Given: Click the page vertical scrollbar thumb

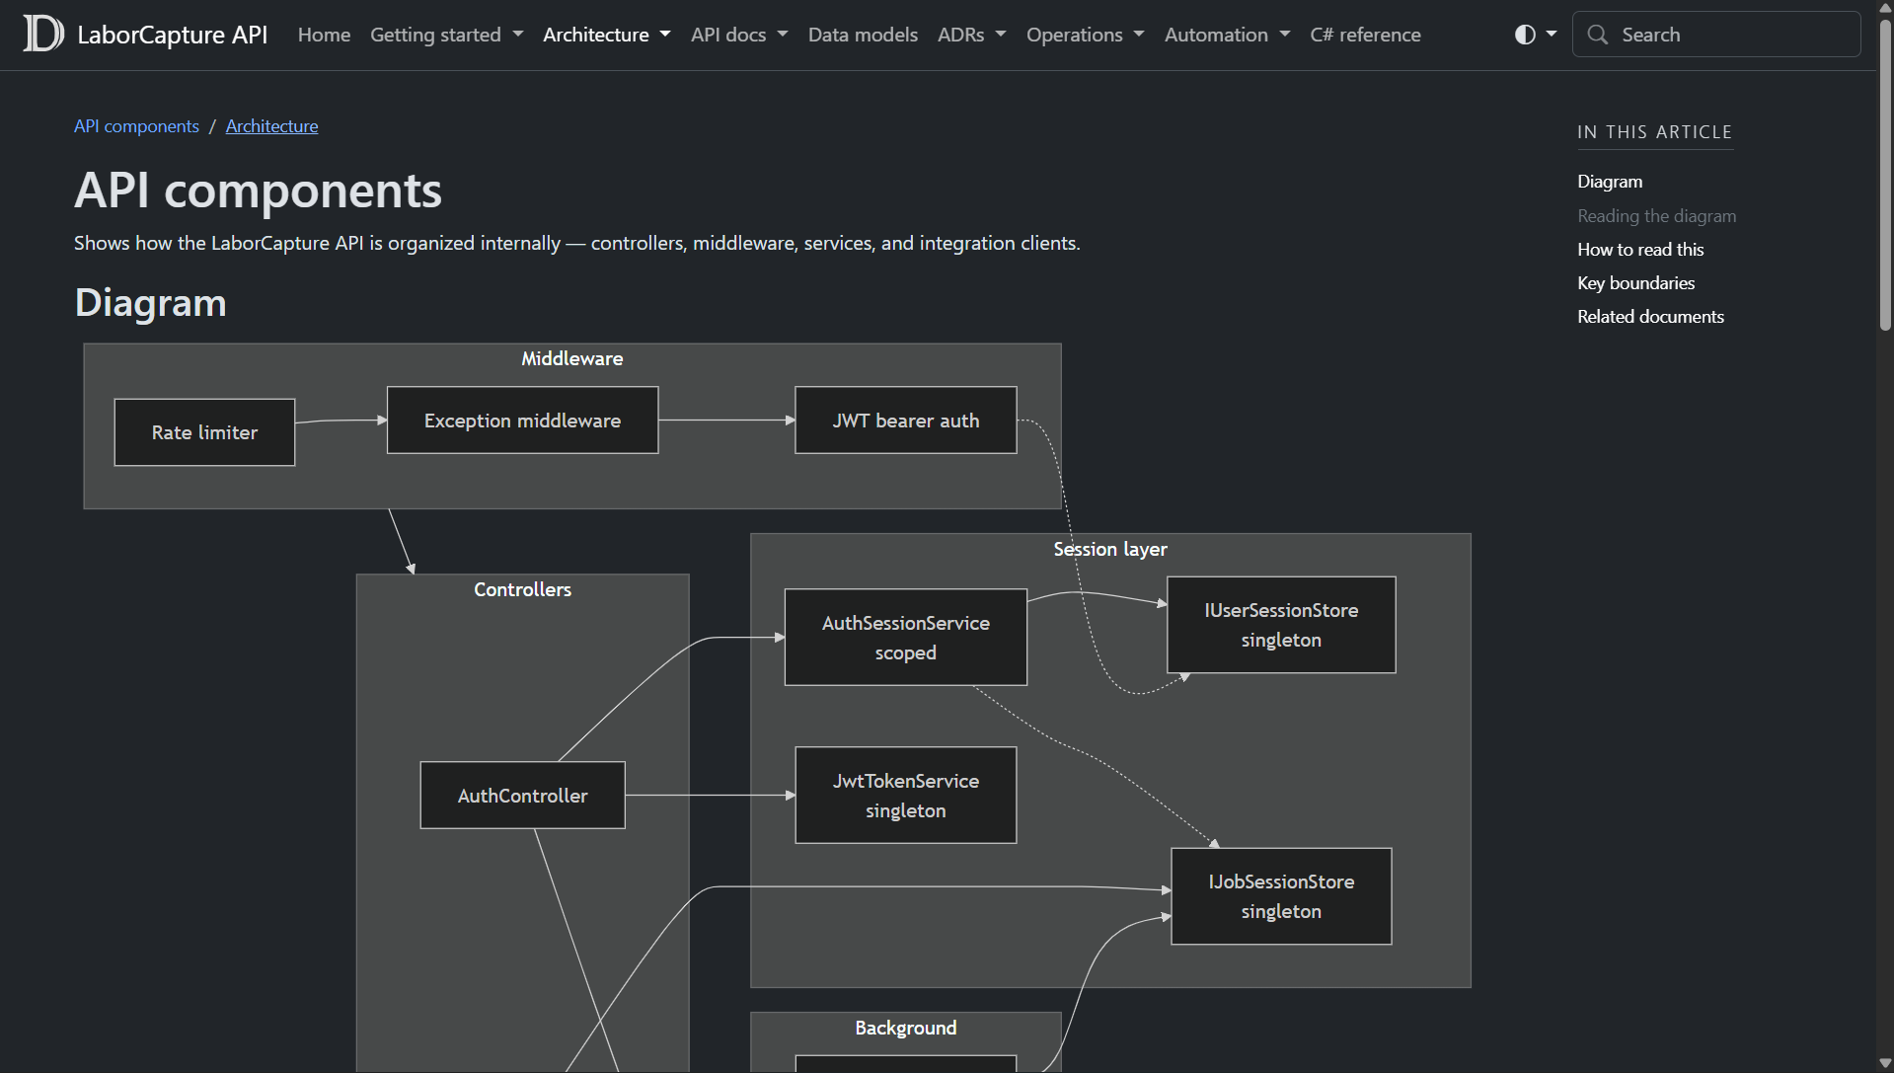Looking at the screenshot, I should (x=1885, y=173).
